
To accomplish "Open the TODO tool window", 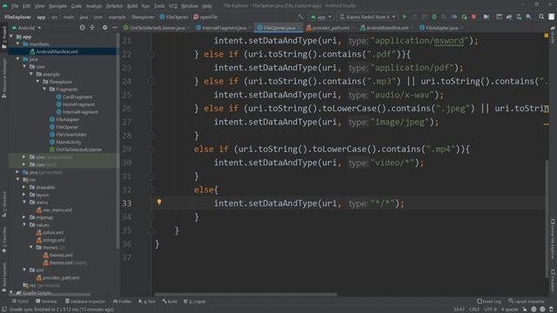I will coord(20,302).
